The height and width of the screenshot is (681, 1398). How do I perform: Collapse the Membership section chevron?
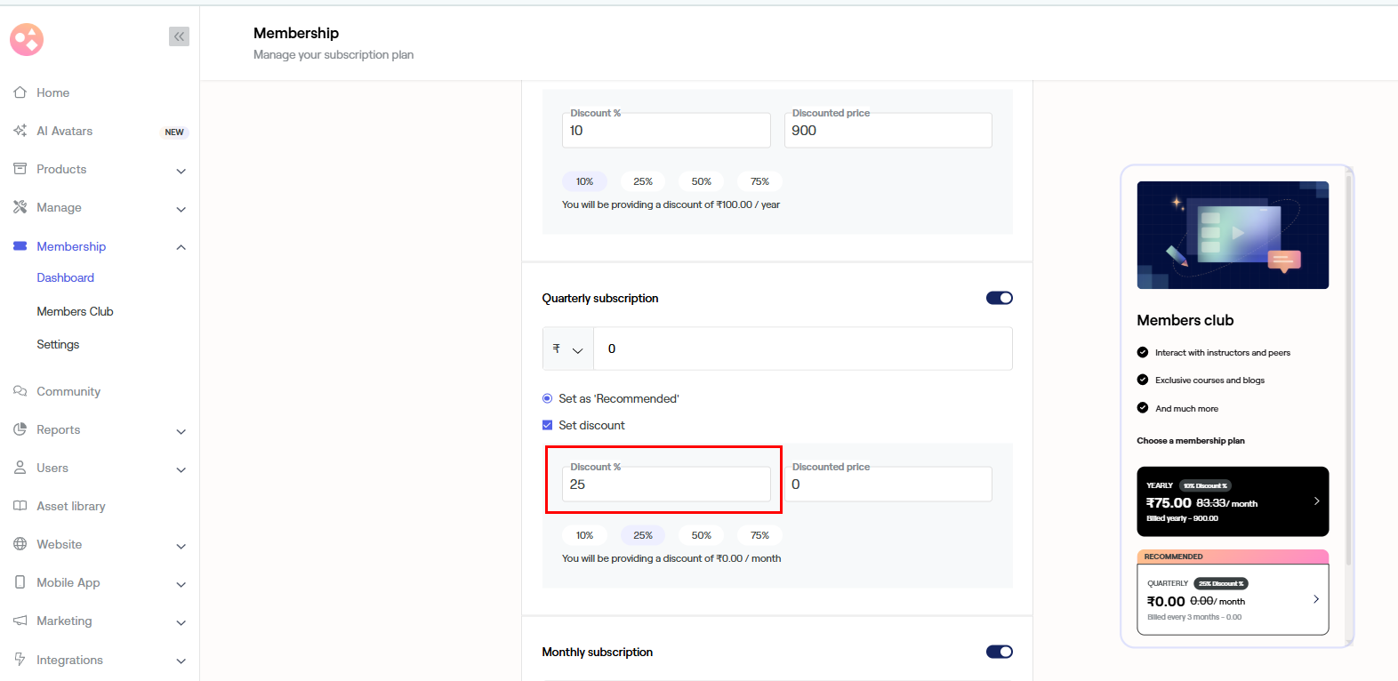181,247
